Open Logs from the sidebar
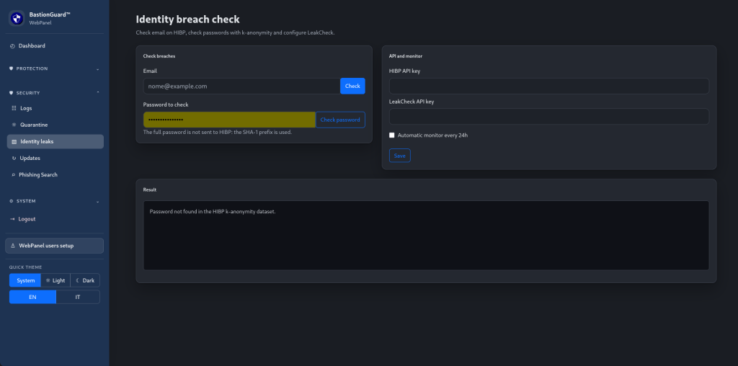 pos(55,108)
